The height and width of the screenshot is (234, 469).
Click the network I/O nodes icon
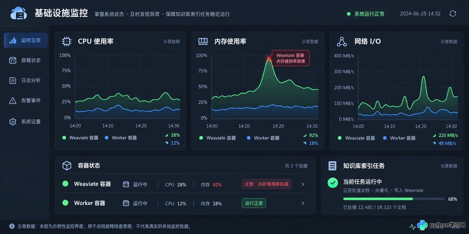pyautogui.click(x=342, y=41)
